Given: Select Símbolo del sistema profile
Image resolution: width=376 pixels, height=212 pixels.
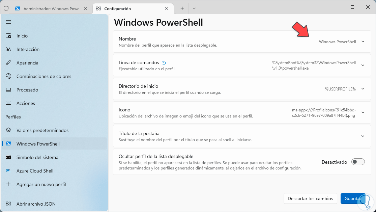Looking at the screenshot, I should click(x=37, y=157).
